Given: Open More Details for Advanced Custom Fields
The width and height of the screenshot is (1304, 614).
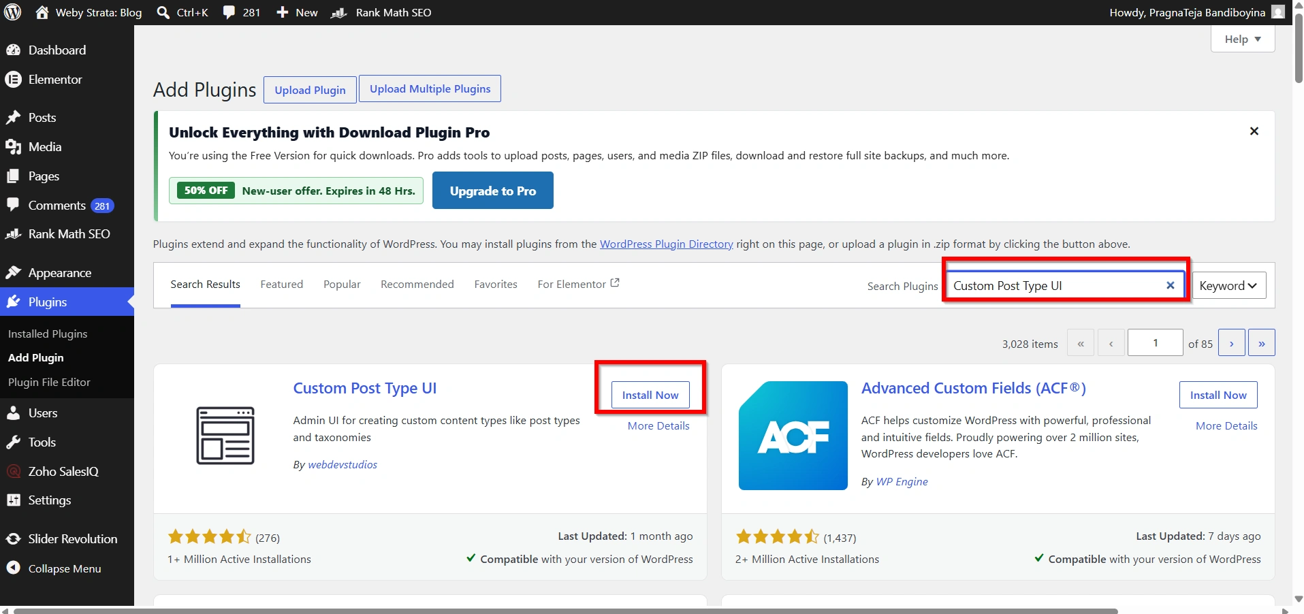Looking at the screenshot, I should click(x=1226, y=426).
